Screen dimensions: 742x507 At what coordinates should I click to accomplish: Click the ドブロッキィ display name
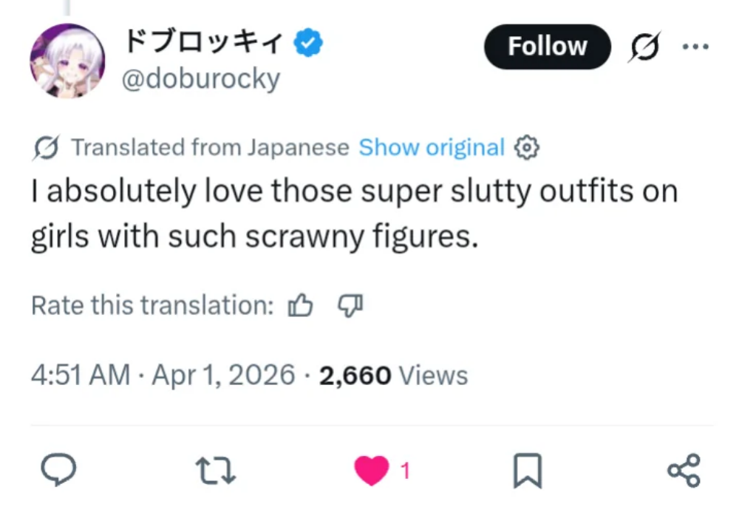pyautogui.click(x=204, y=43)
